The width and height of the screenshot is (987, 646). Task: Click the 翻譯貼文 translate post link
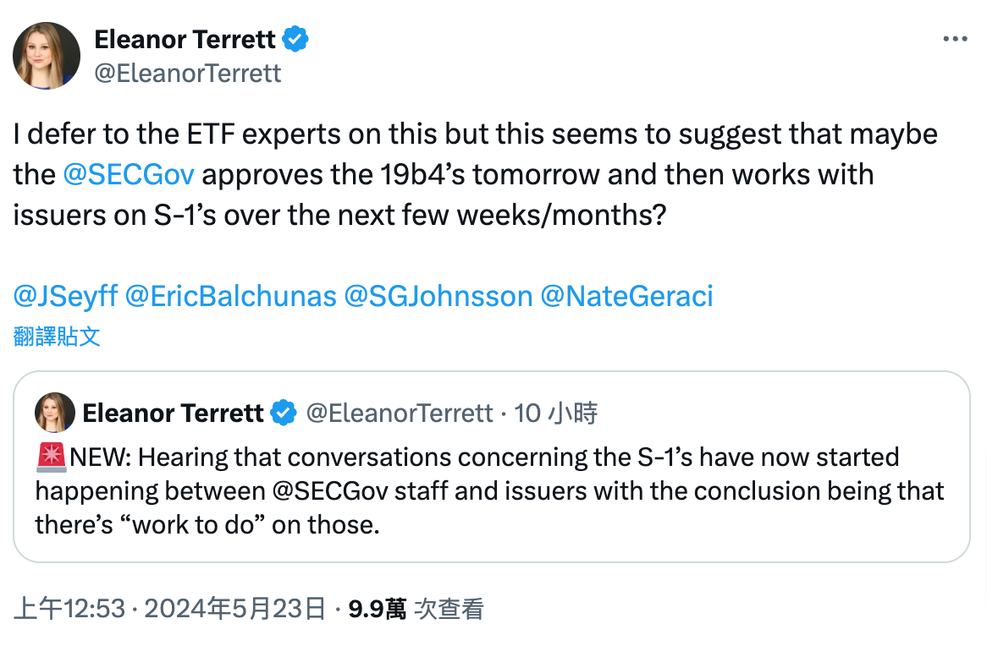coord(57,337)
